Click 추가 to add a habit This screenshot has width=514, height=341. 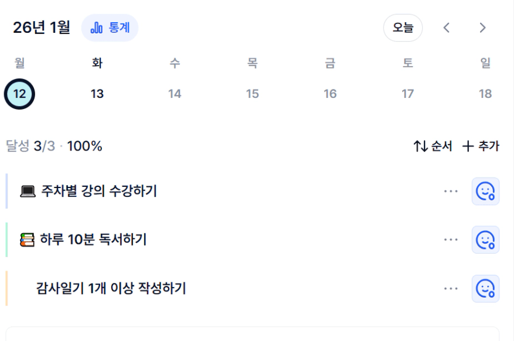pyautogui.click(x=481, y=146)
